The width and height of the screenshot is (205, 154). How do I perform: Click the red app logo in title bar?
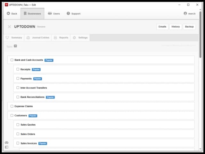(6, 5)
